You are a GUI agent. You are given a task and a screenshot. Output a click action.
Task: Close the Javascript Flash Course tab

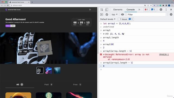click(29, 2)
